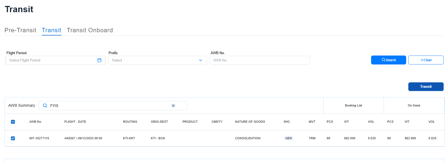Toggle the select-all header checkbox
The image size is (445, 162).
(x=13, y=122)
